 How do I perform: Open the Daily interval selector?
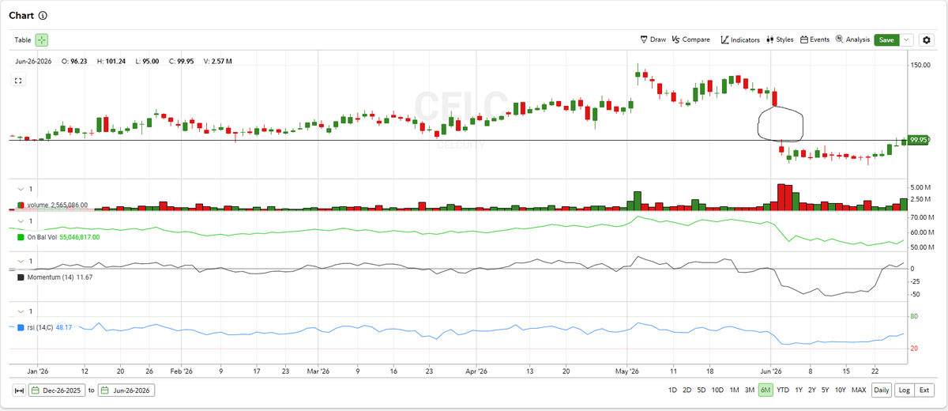coord(882,390)
